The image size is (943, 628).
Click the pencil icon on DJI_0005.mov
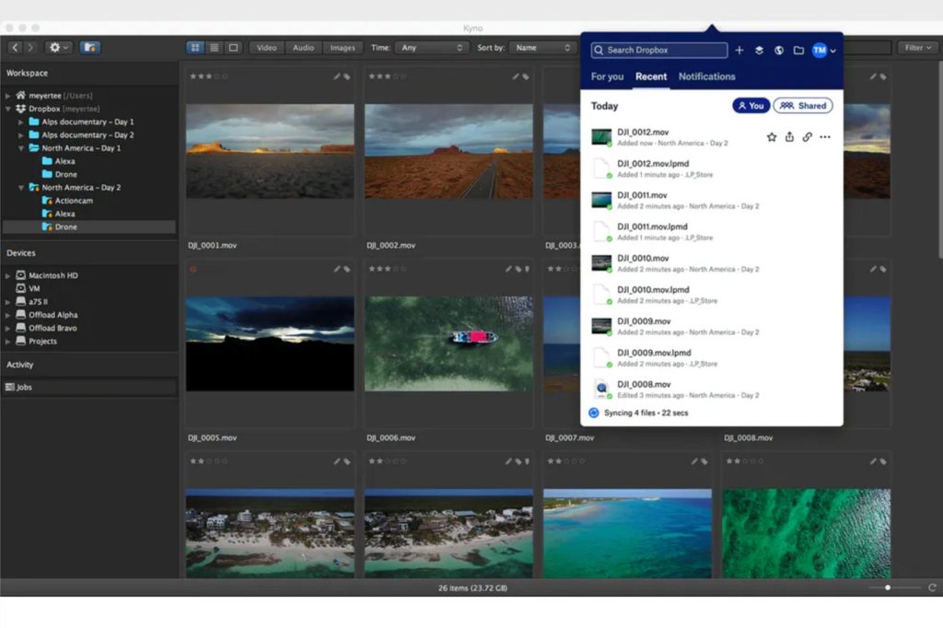337,269
